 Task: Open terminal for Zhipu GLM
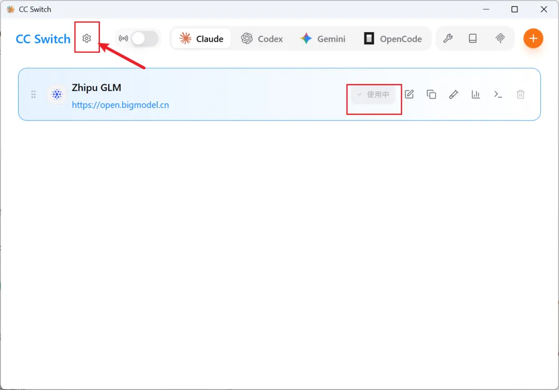point(498,95)
